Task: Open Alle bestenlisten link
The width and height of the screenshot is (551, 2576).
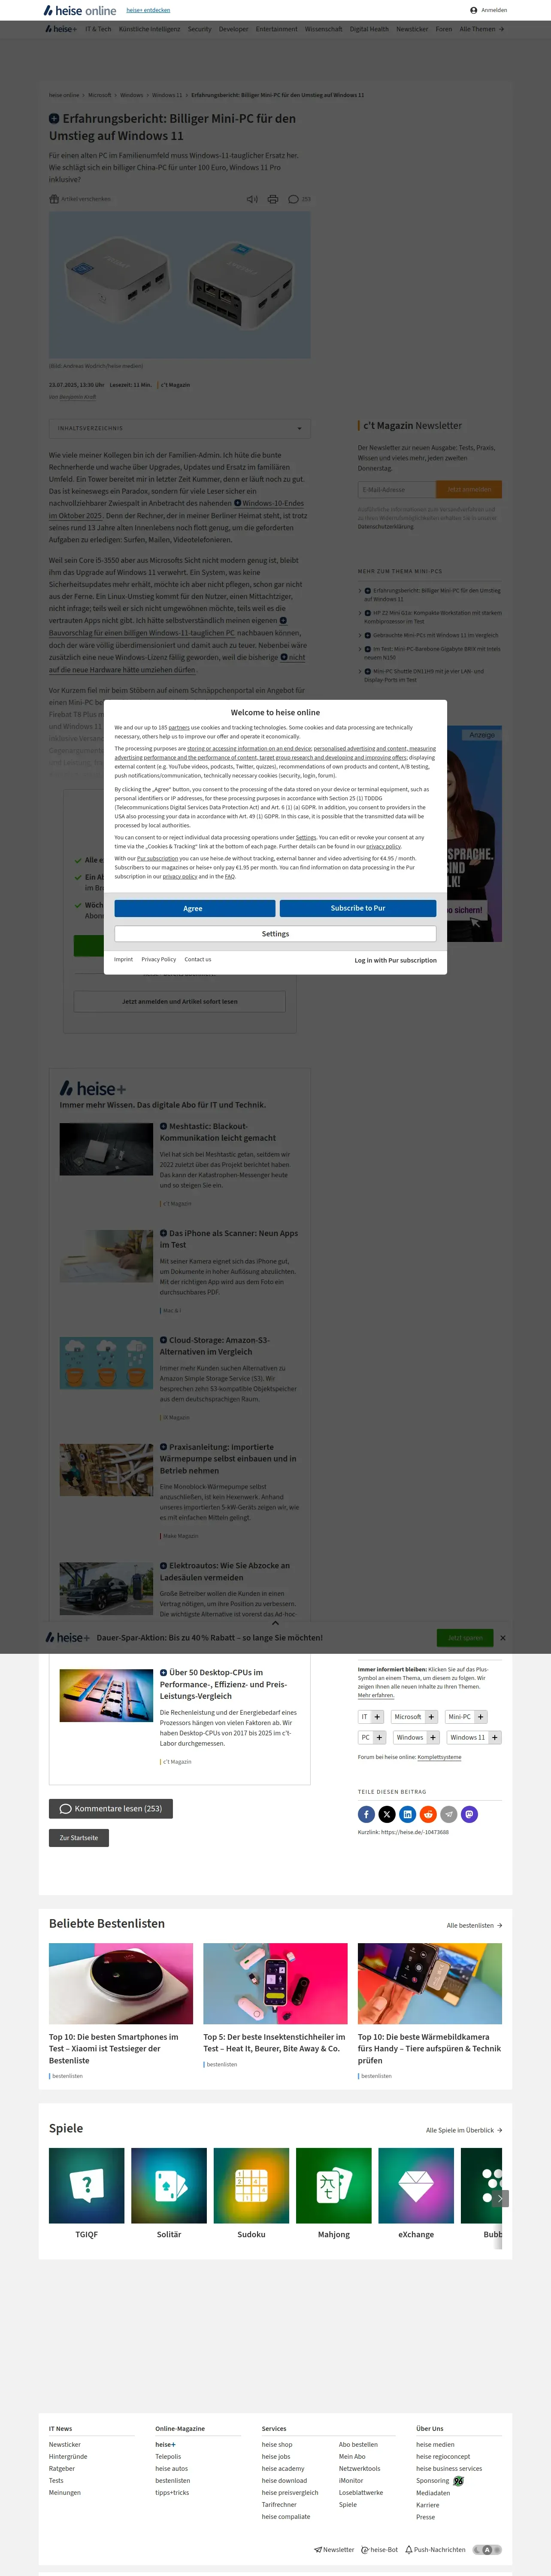Action: tap(474, 1925)
